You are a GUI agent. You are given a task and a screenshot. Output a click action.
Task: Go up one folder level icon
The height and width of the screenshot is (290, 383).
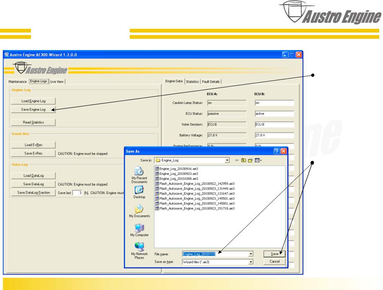(244, 160)
